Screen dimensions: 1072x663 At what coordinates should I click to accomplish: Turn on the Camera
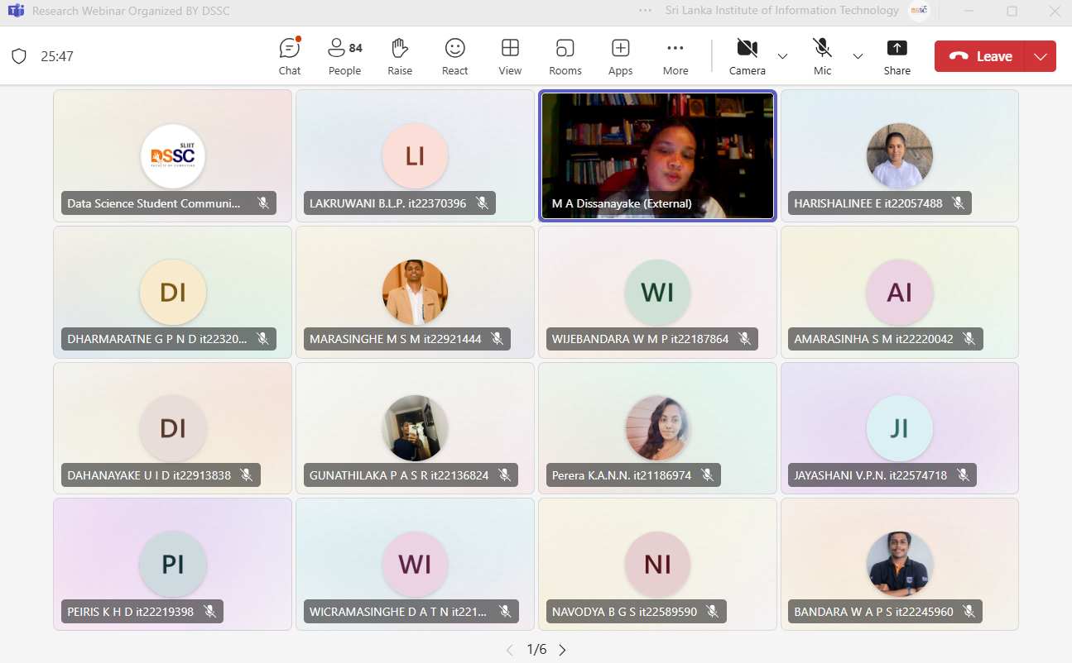747,56
